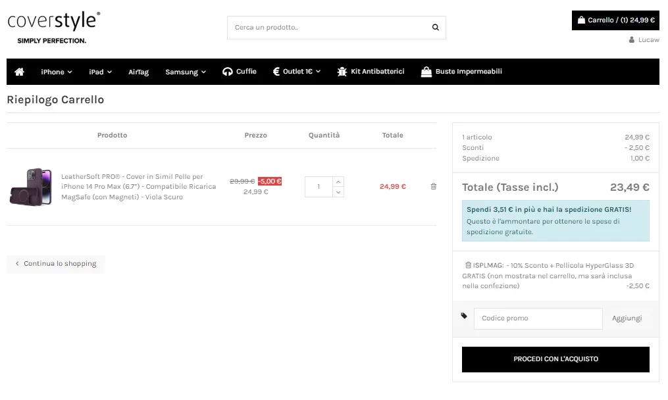668x400 pixels.
Task: Open the LeatherSoft PRO product title link
Action: click(x=138, y=187)
